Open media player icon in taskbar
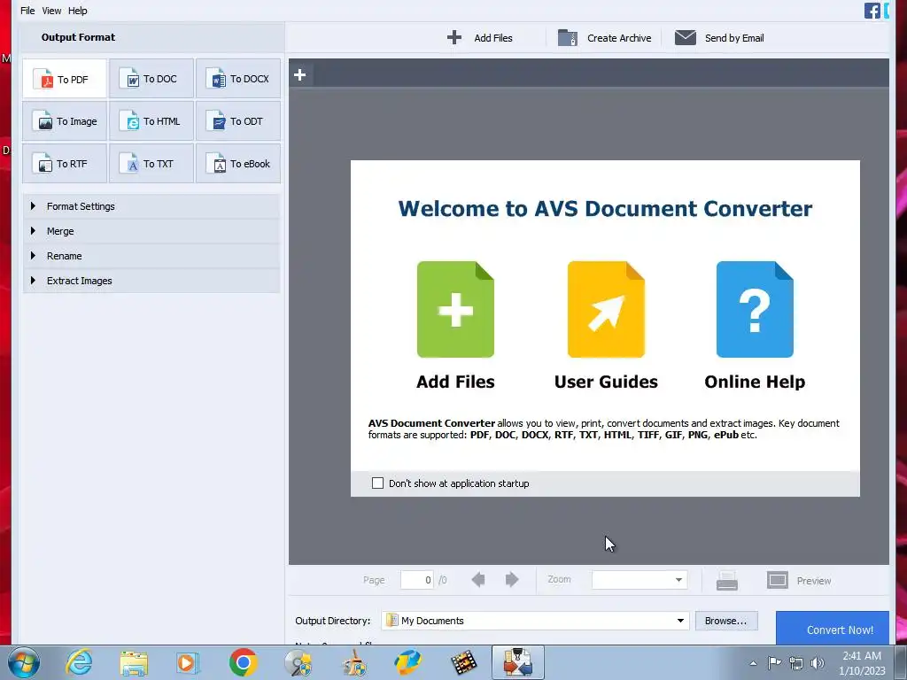Viewport: 907px width, 680px height. 188,662
